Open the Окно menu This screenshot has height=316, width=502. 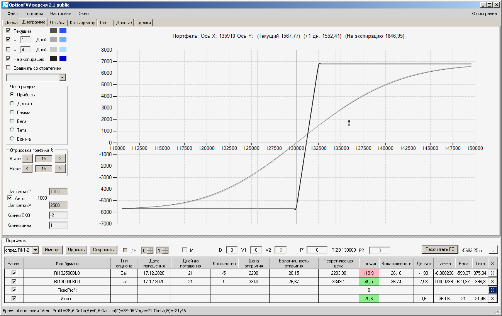83,13
